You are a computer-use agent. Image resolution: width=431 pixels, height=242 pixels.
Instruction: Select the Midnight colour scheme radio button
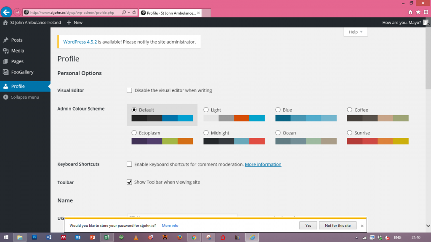206,133
